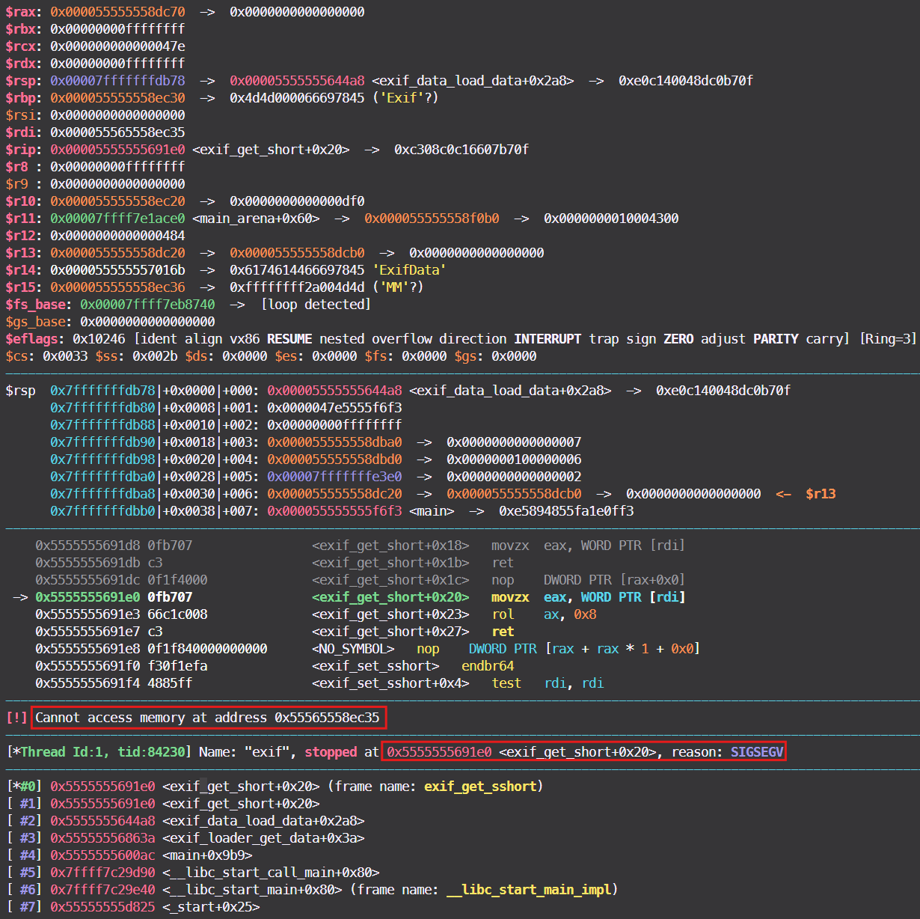920x919 pixels.
Task: Click the ZERO flag in $eflags line
Action: (x=678, y=338)
